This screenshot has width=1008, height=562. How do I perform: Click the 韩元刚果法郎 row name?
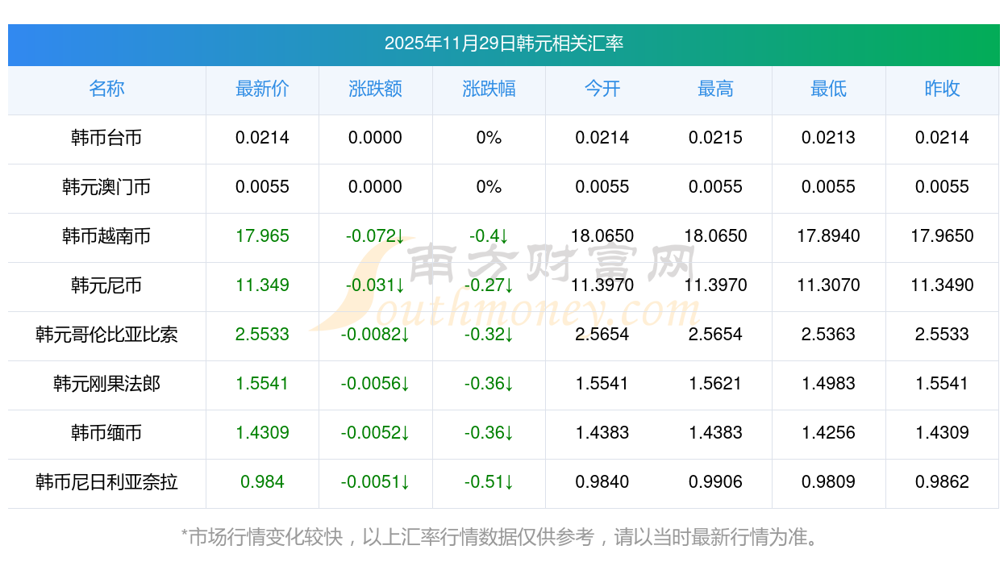pos(106,384)
